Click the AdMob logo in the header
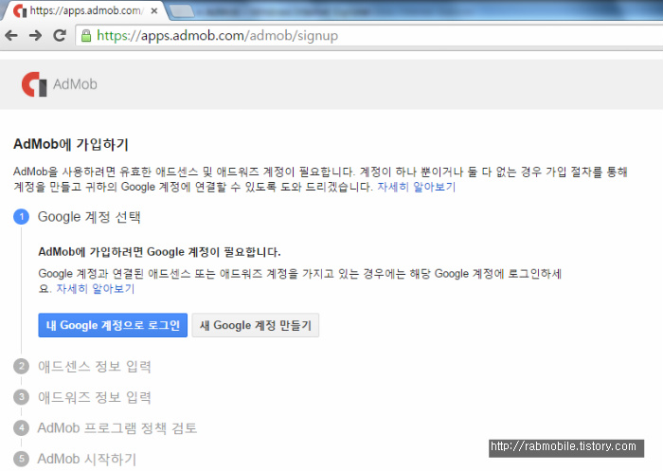The image size is (663, 471). click(34, 84)
